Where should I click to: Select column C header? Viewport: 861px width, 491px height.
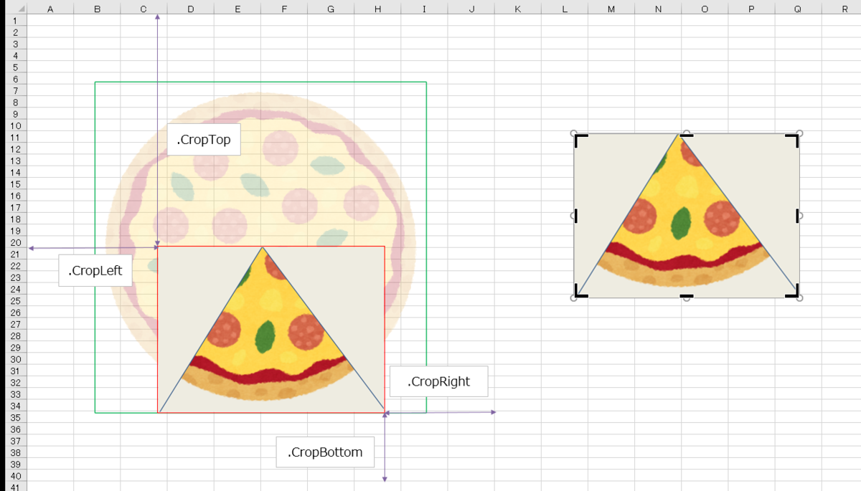tap(143, 9)
